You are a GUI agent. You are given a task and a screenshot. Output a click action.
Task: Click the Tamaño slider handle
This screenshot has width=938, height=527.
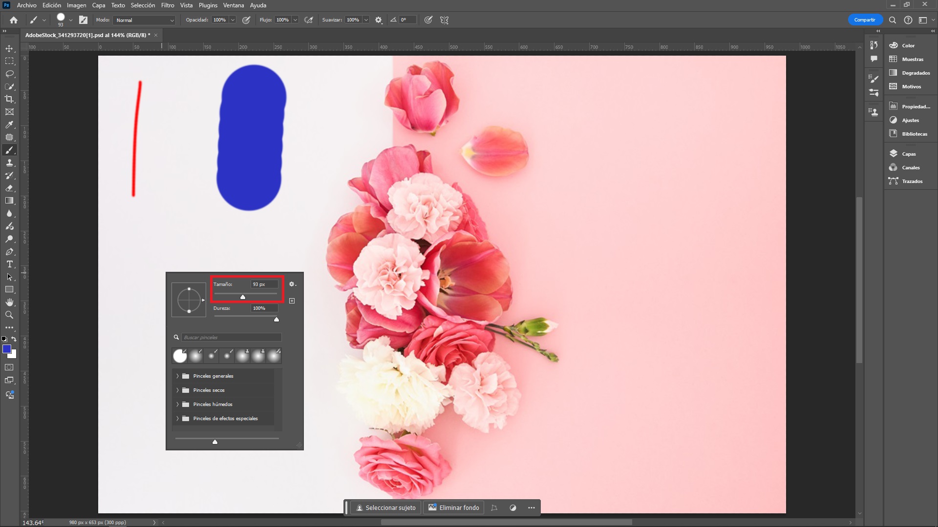[x=243, y=297]
